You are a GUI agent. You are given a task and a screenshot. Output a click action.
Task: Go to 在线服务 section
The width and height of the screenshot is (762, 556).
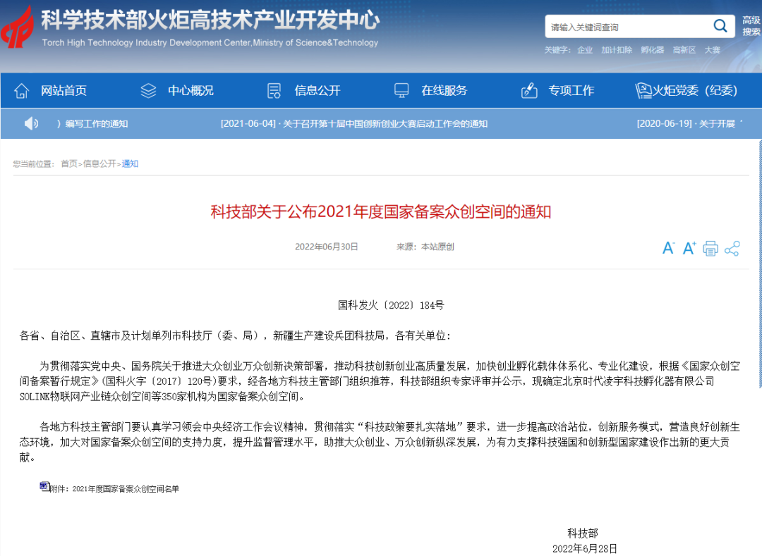tap(431, 90)
